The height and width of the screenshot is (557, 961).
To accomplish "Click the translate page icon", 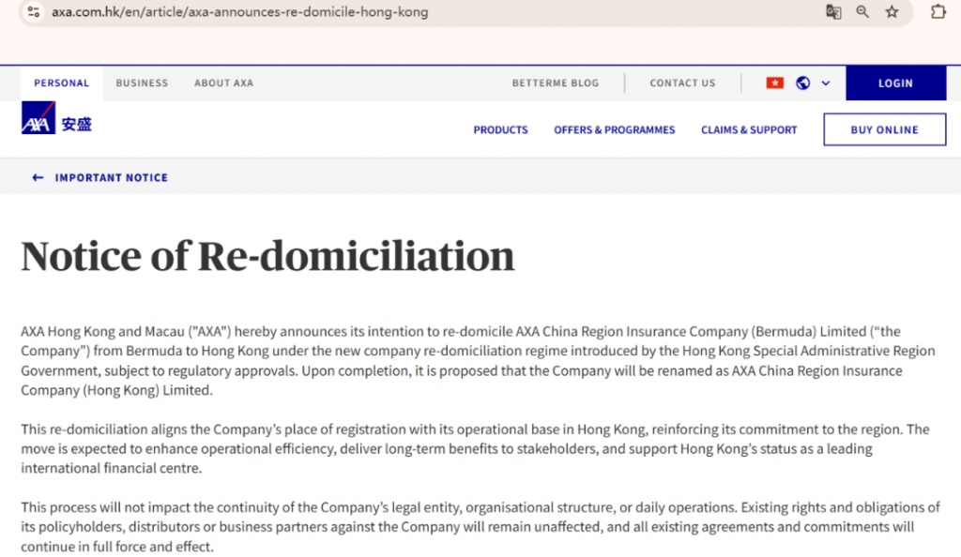I will pyautogui.click(x=833, y=11).
